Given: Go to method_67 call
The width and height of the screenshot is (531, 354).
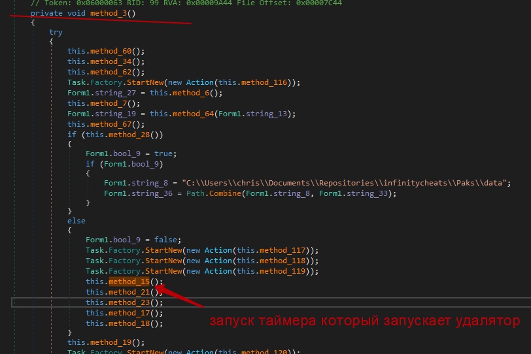Looking at the screenshot, I should coord(111,125).
